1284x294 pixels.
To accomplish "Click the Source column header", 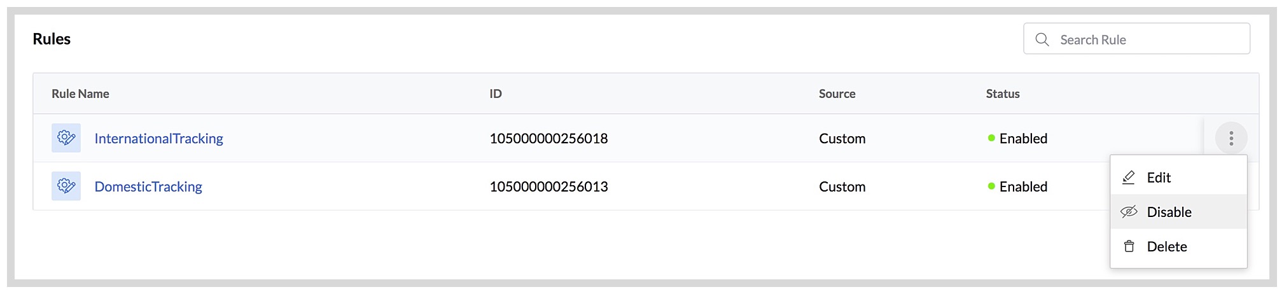I will point(837,94).
